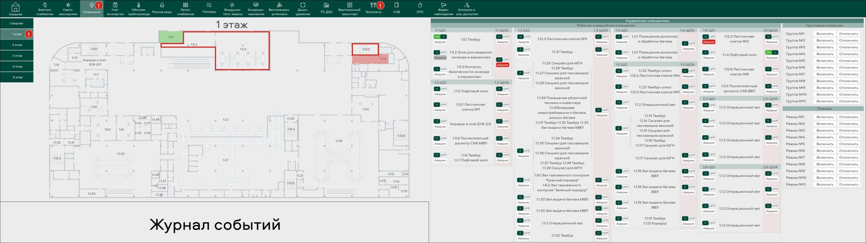Toggle 1.1.5 Лифтовый холл ЩО switch on
The image size is (866, 243).
click(x=440, y=89)
